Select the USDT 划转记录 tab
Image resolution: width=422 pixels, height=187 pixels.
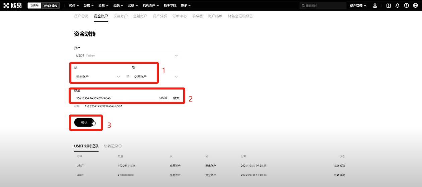click(86, 146)
